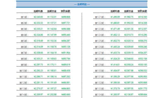The width and height of the screenshot is (162, 98).
Task: Click principal value ¥2,097.05
Action: click(129, 89)
